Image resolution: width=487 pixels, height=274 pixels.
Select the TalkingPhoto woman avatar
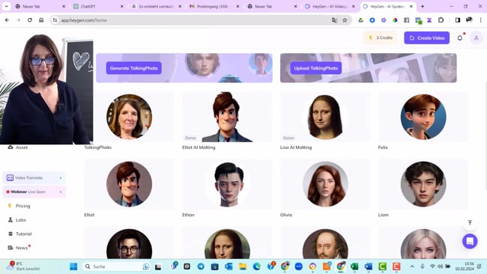point(129,116)
